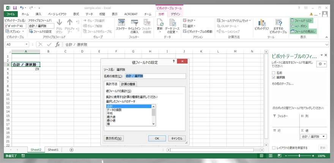334x163 pixels.
Task: Click the insert function fx icon
Action: coord(58,44)
